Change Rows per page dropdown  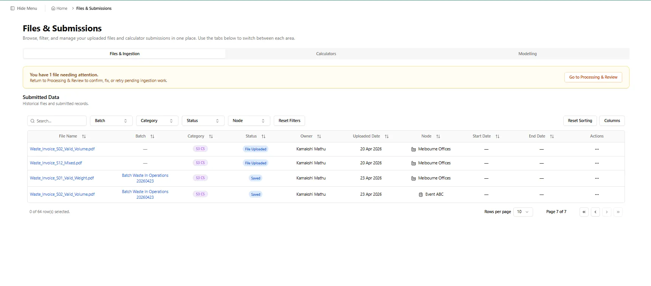523,212
